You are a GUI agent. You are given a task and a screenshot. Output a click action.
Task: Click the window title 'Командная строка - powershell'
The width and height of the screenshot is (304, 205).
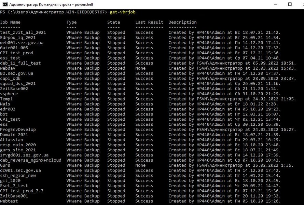point(51,4)
